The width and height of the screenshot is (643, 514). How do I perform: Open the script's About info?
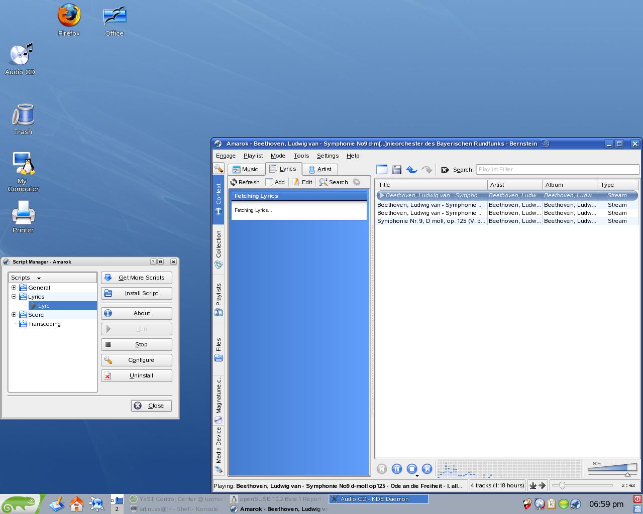137,313
